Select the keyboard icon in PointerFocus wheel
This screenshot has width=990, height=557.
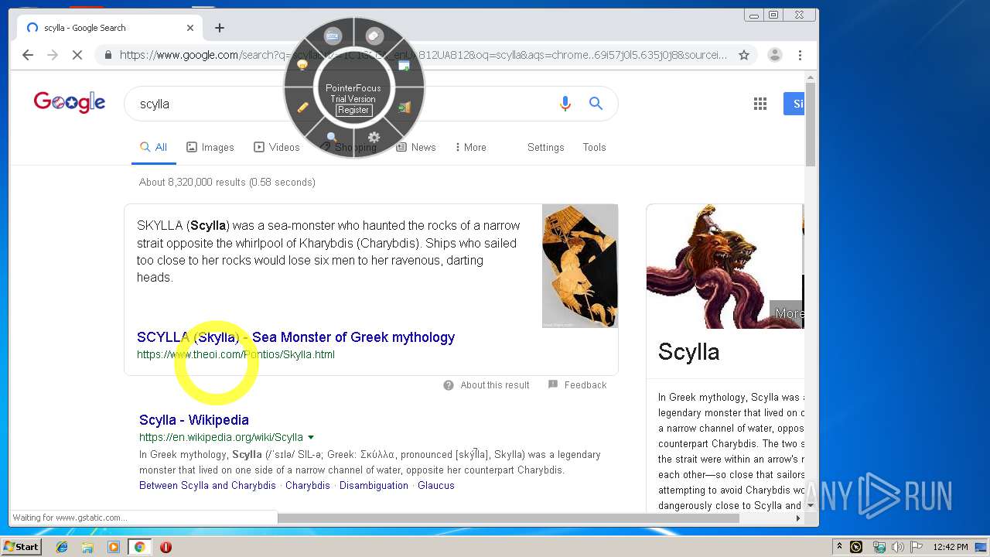coord(333,36)
